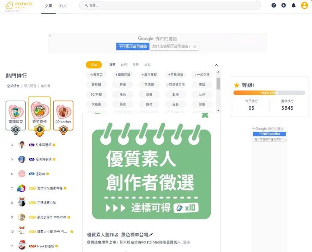Click 為什麼會顯示這則廣告 in top banner

[x=174, y=46]
